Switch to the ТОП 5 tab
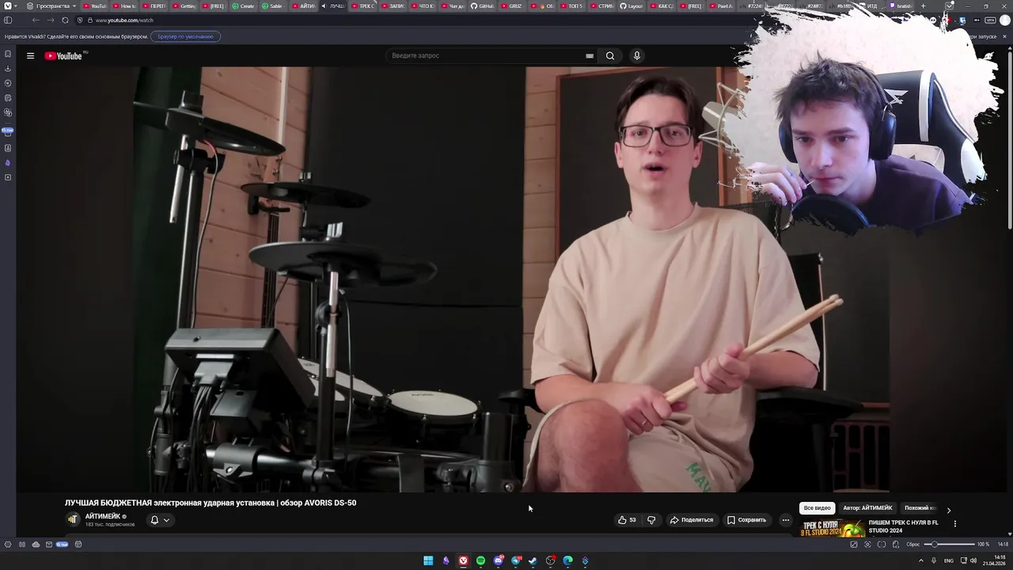 pos(572,6)
